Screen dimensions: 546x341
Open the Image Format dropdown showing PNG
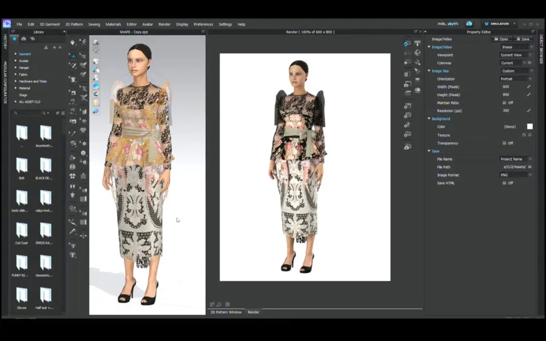[516, 175]
